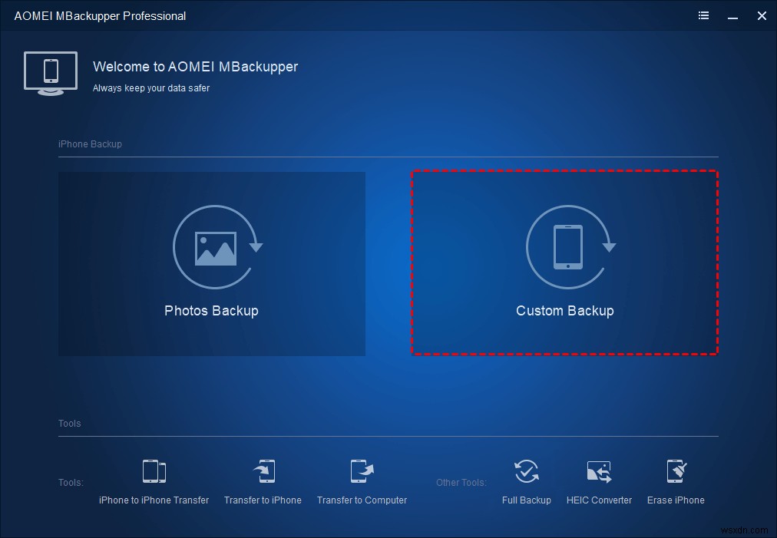Open the HEIC Converter

599,482
